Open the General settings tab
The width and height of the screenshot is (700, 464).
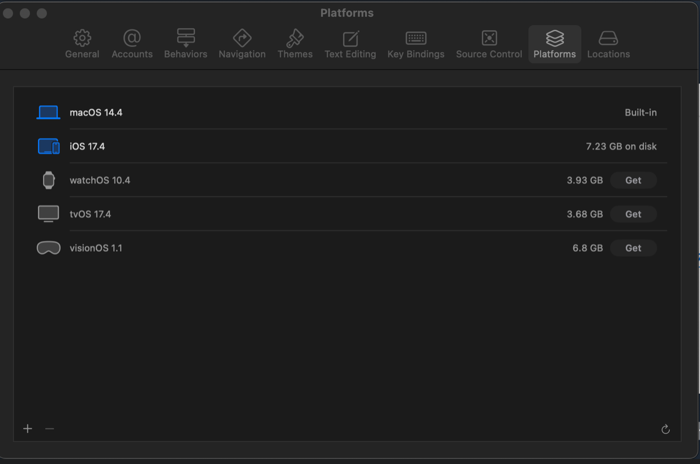pyautogui.click(x=82, y=44)
